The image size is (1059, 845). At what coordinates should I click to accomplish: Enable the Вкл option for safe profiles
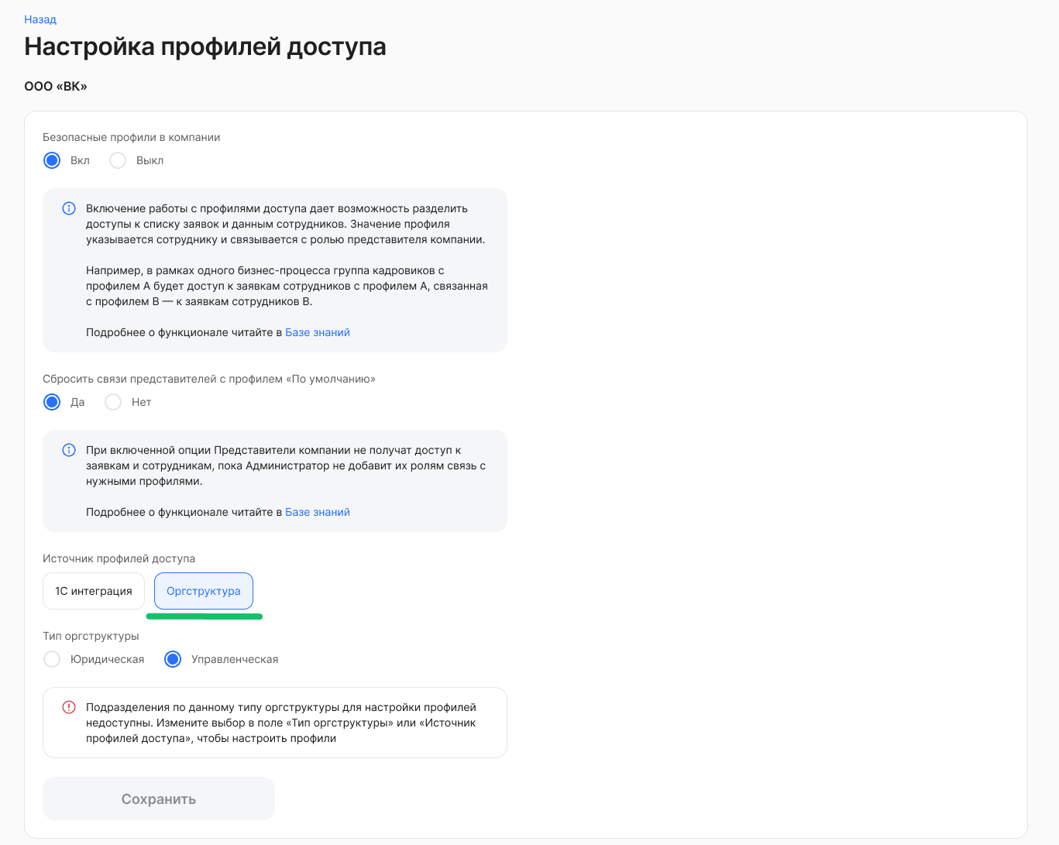52,160
